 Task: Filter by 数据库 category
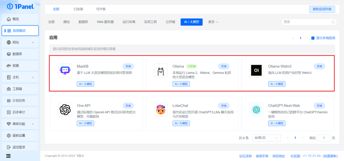coord(83,22)
